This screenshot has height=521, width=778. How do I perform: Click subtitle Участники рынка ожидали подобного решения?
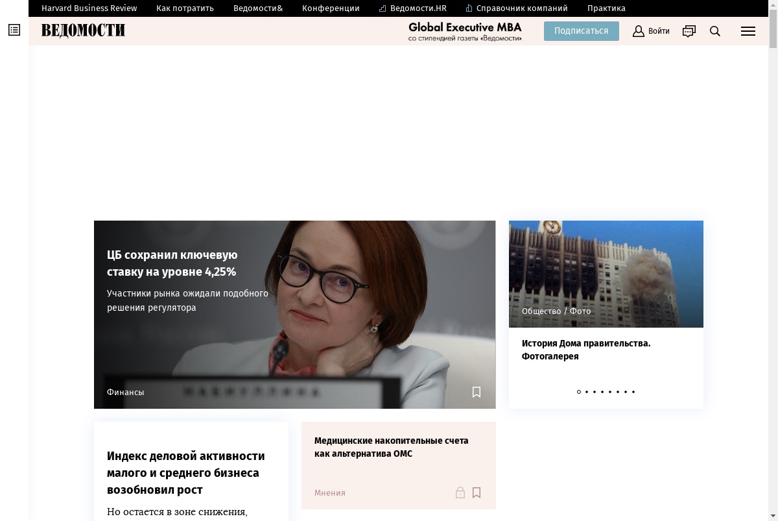(187, 300)
